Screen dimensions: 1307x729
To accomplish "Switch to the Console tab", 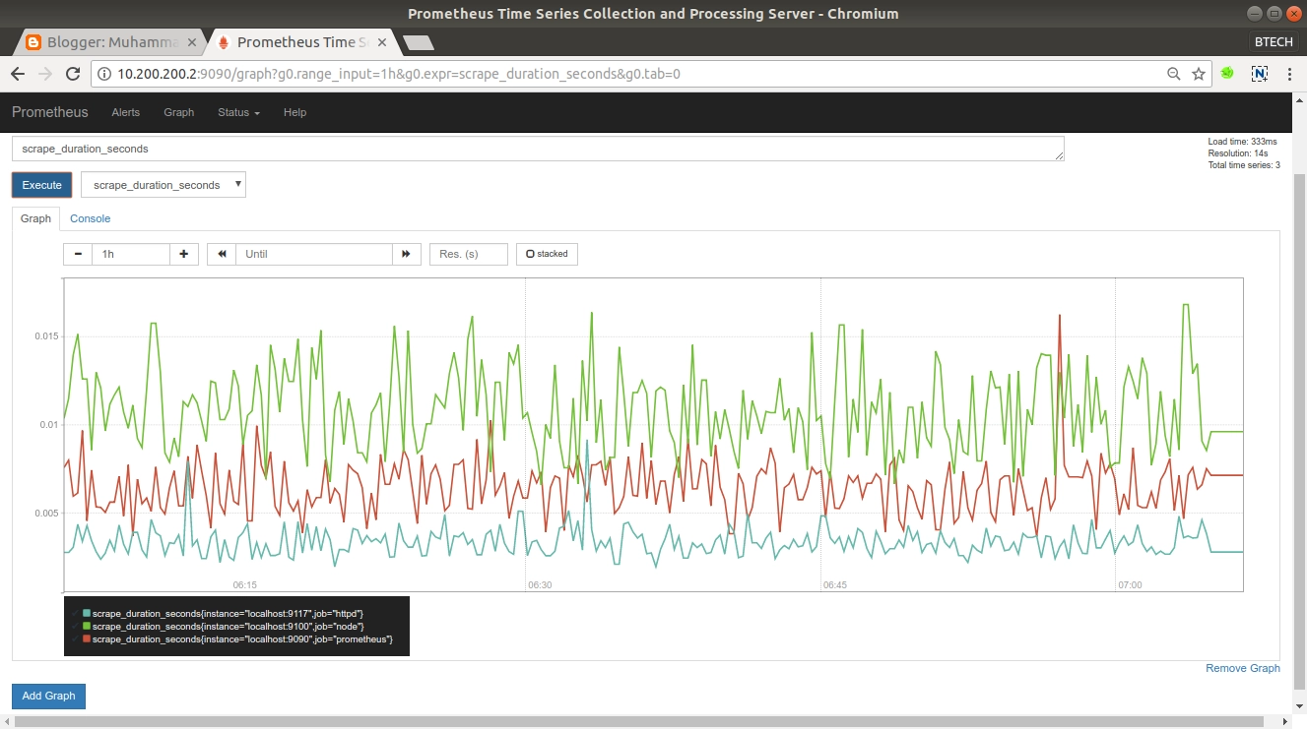I will pos(90,218).
